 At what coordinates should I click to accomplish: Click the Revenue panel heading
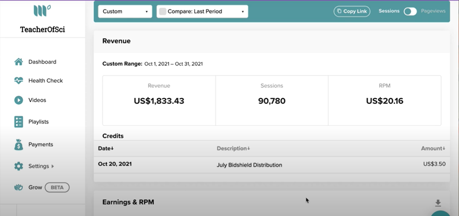click(117, 41)
